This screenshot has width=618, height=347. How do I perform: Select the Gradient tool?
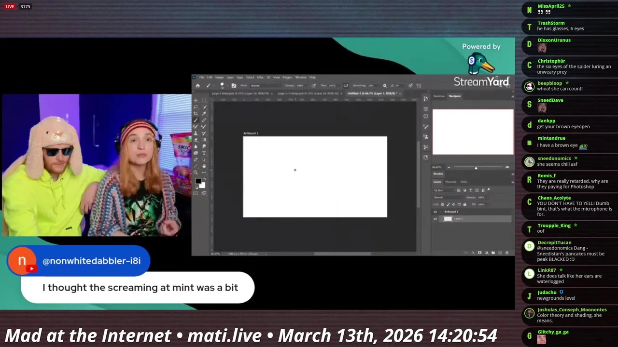point(204,140)
